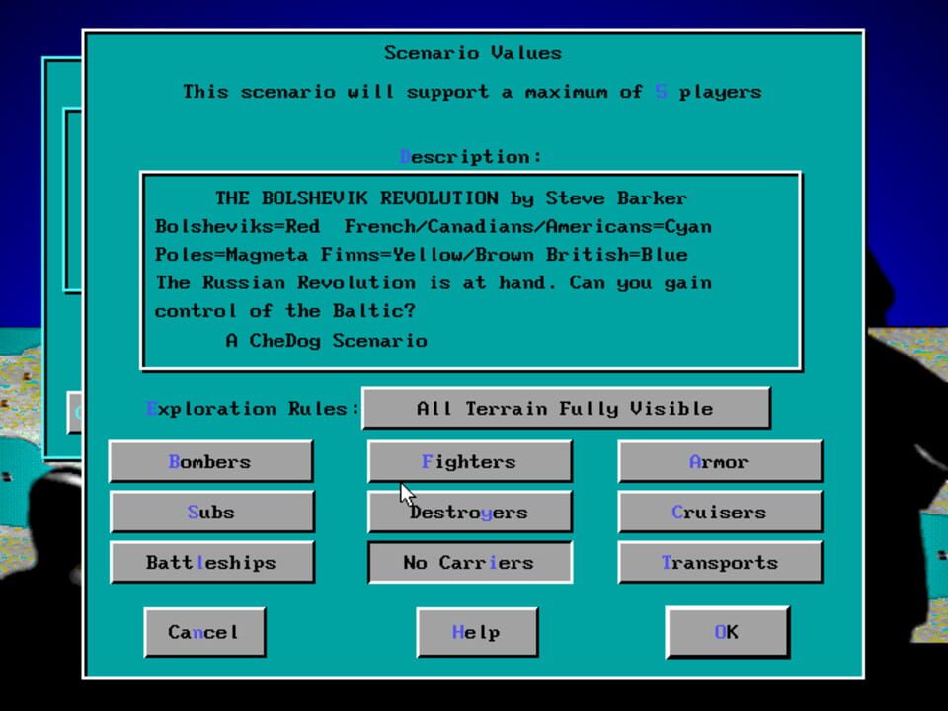
Task: Toggle Bombers availability for this scenario
Action: pyautogui.click(x=210, y=461)
